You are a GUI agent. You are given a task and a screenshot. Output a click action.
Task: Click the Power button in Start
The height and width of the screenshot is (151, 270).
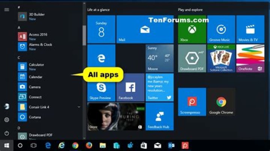6,133
